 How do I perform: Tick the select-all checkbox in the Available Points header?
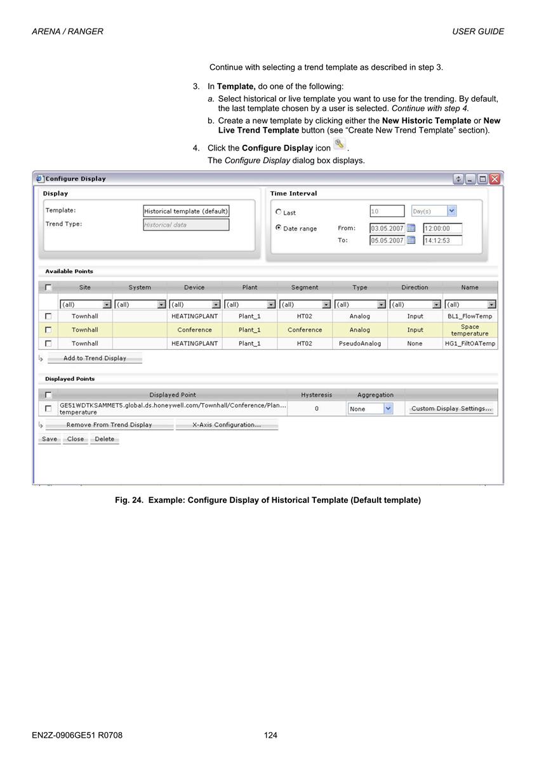coord(48,288)
